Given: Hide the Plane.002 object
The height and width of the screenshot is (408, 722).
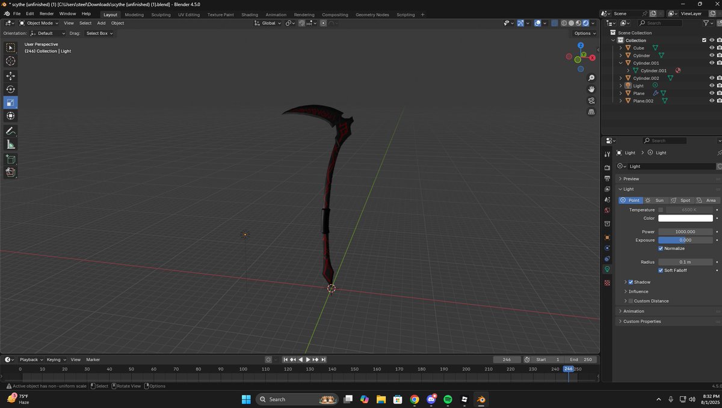Looking at the screenshot, I should click(x=712, y=101).
